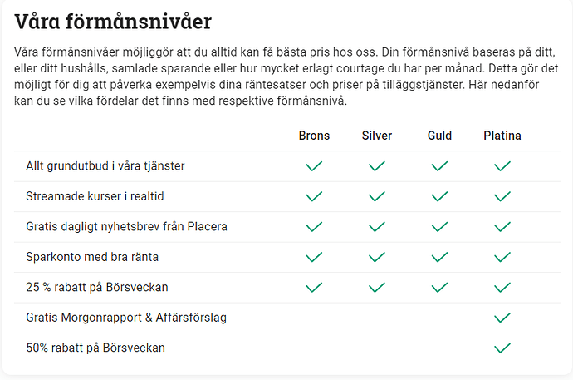Select the Guld column header
Screen dimensions: 573x380
440,136
